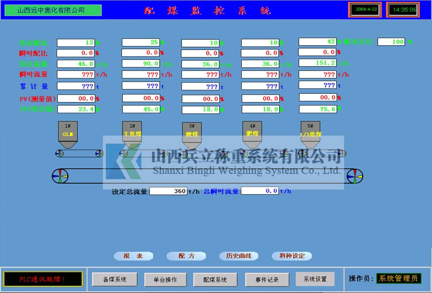The height and width of the screenshot is (293, 432).
Task: Open the 配方 recipe screen
Action: [186, 256]
